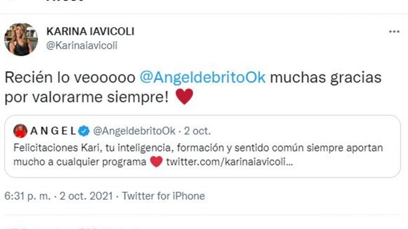This screenshot has width=408, height=229.
Task: Click the KARINA IAVICOLI display name
Action: click(x=90, y=31)
